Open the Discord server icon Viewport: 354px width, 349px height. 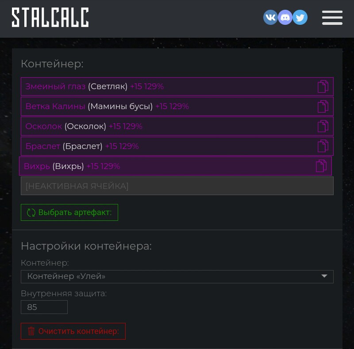[285, 17]
